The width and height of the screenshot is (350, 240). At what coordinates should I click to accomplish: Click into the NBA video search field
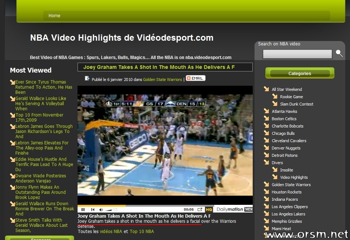[297, 54]
